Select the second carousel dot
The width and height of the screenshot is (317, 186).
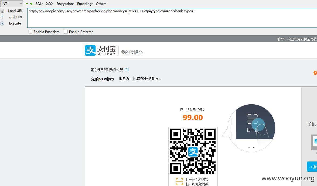[254, 147]
